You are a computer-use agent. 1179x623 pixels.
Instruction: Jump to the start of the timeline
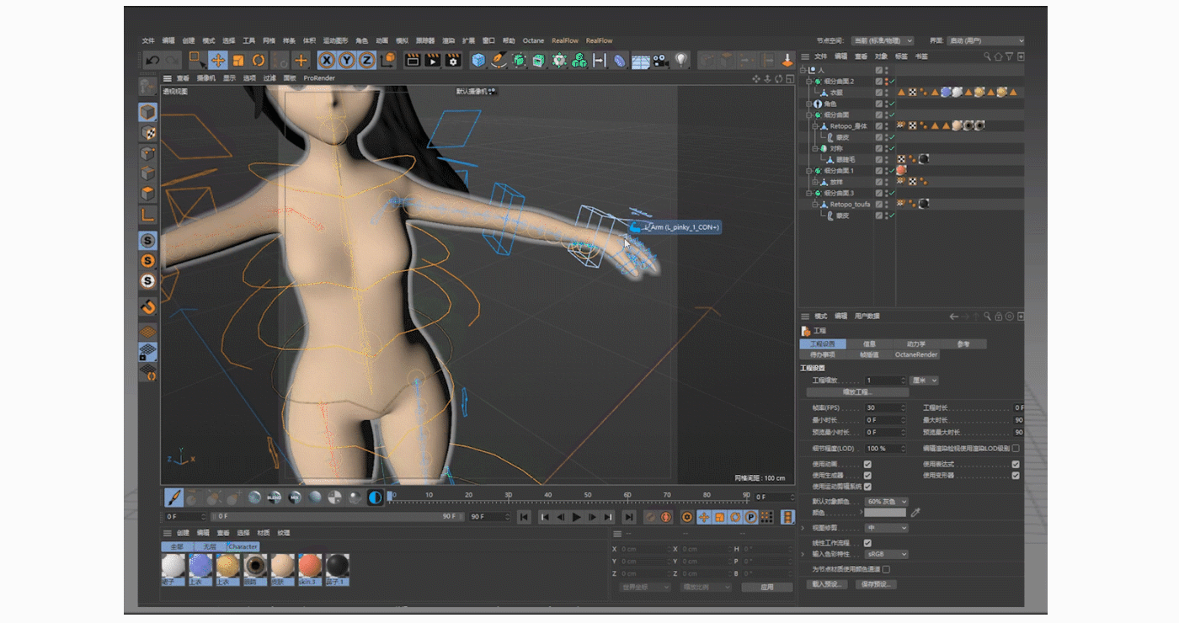pyautogui.click(x=524, y=517)
